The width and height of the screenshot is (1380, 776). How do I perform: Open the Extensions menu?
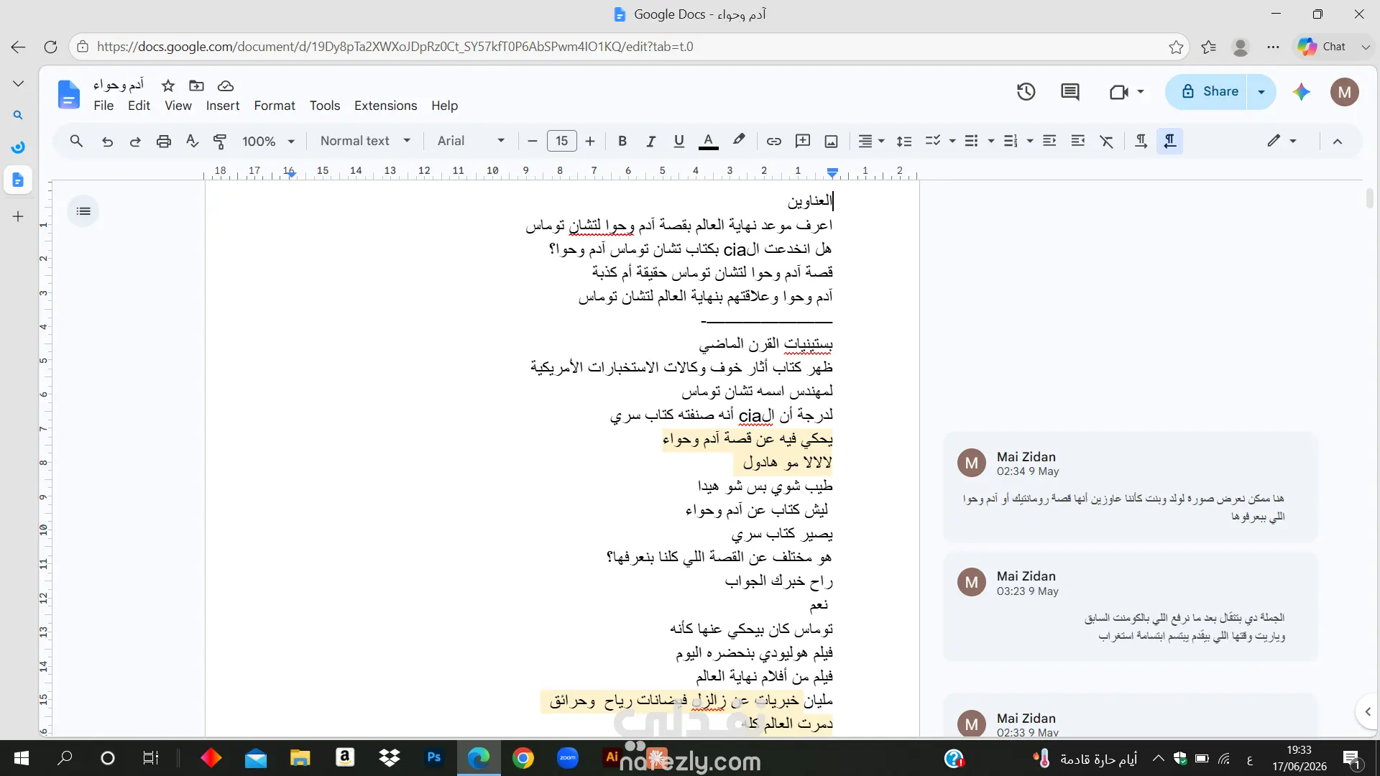pyautogui.click(x=385, y=106)
